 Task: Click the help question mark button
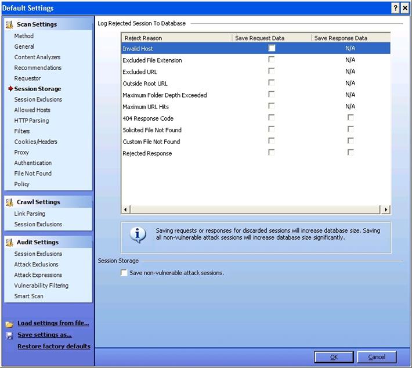[x=395, y=8]
